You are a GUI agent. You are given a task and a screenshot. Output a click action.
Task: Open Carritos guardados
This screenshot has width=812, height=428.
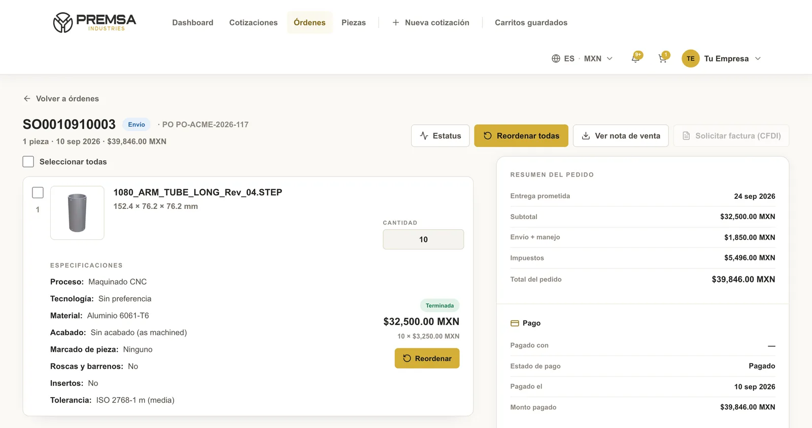coord(531,22)
